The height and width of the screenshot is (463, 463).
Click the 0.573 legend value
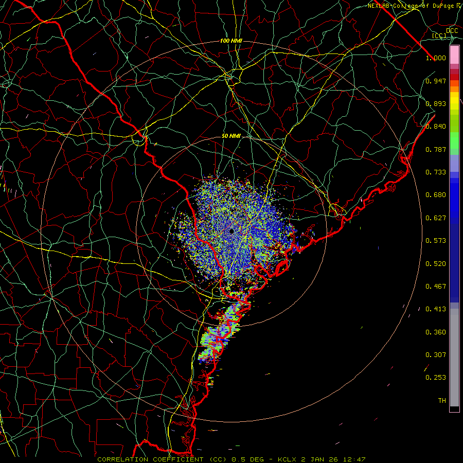pos(436,241)
